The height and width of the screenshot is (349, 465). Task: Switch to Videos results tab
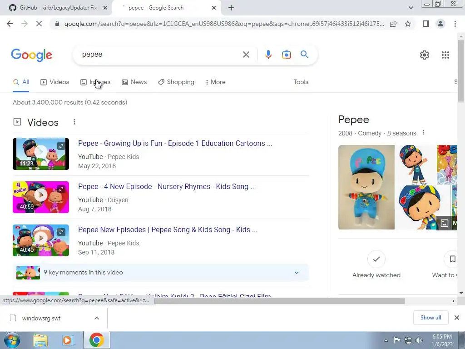pos(54,82)
